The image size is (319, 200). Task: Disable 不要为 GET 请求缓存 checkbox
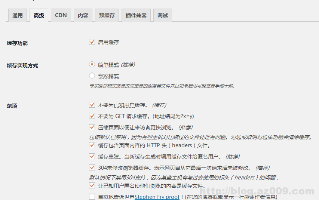[92, 116]
